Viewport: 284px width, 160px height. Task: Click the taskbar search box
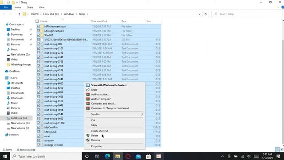pos(46,156)
